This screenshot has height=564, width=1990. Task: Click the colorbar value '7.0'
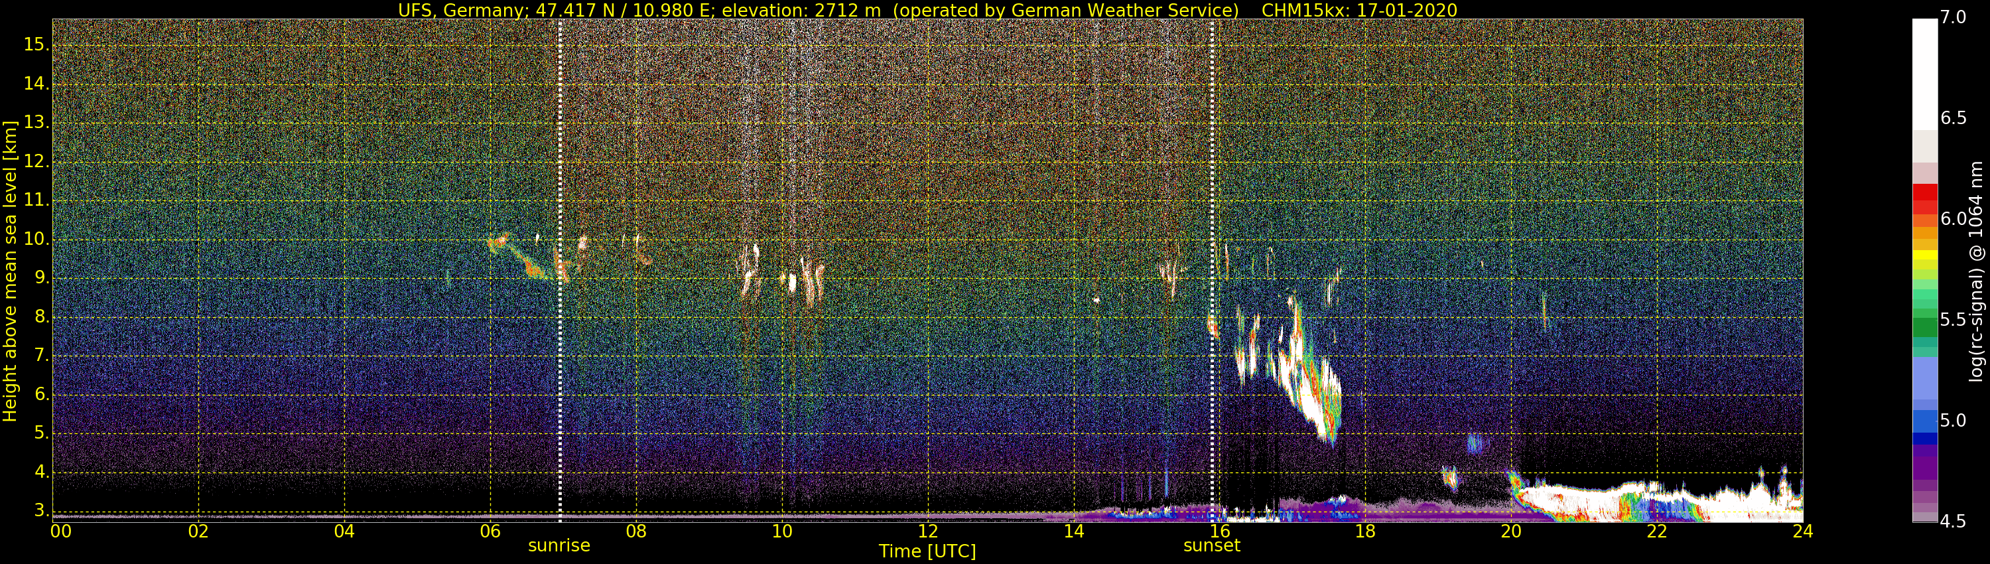[1954, 17]
